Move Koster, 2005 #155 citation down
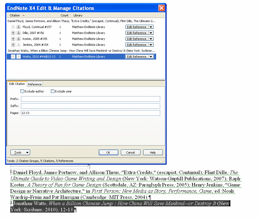260x218 pixels. pos(19,39)
